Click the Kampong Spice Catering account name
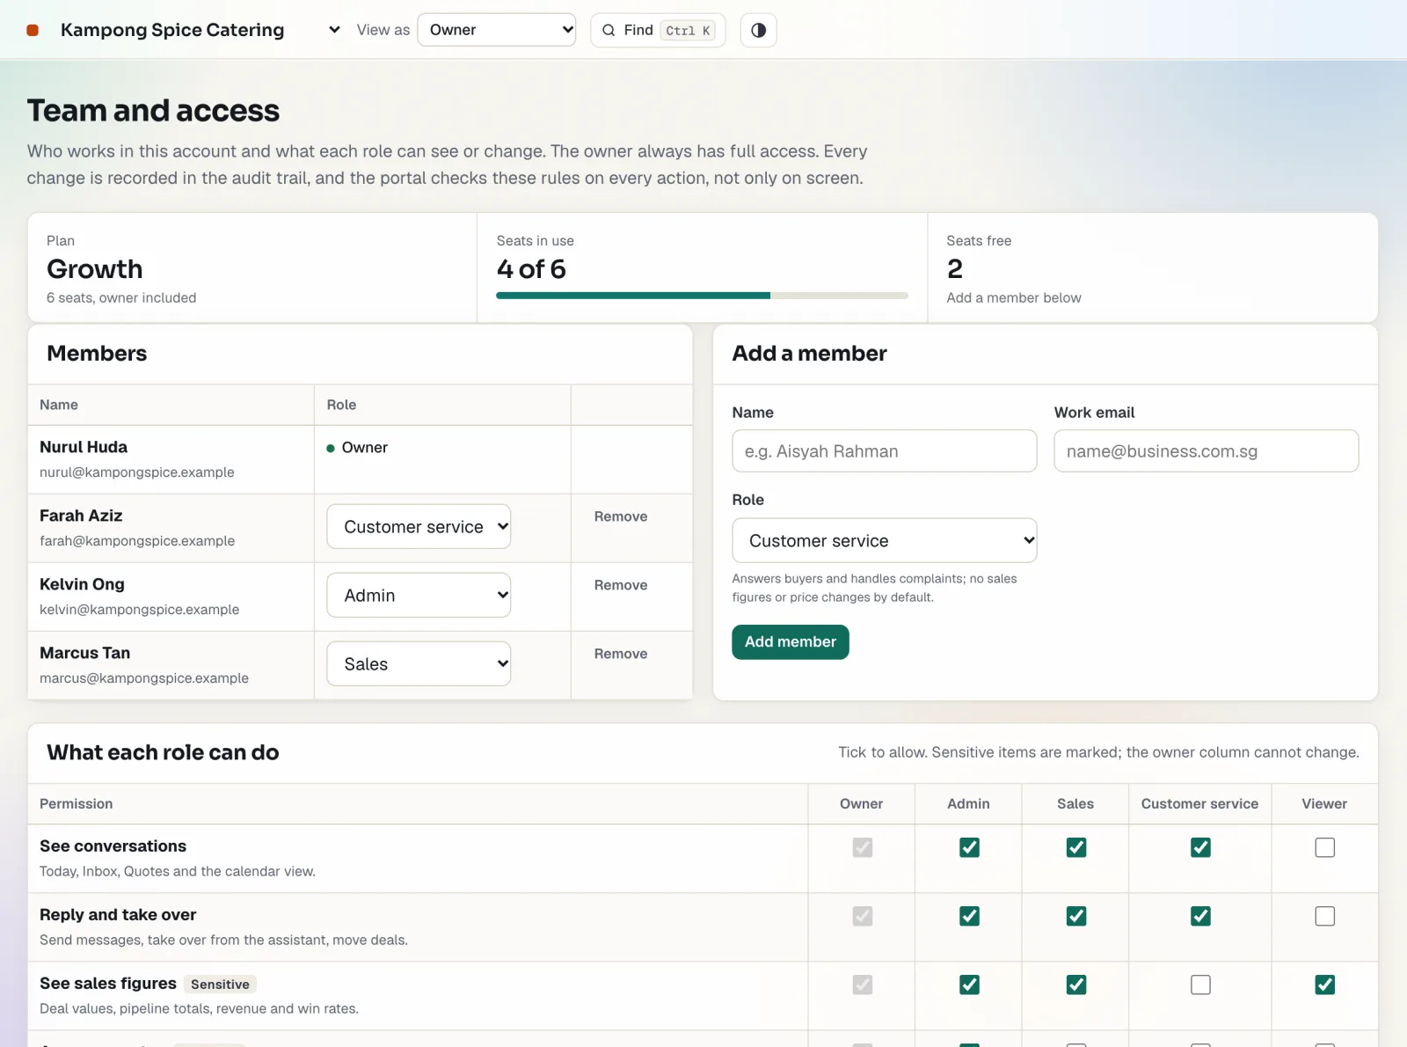Screen dimensions: 1407x1047 [x=172, y=30]
